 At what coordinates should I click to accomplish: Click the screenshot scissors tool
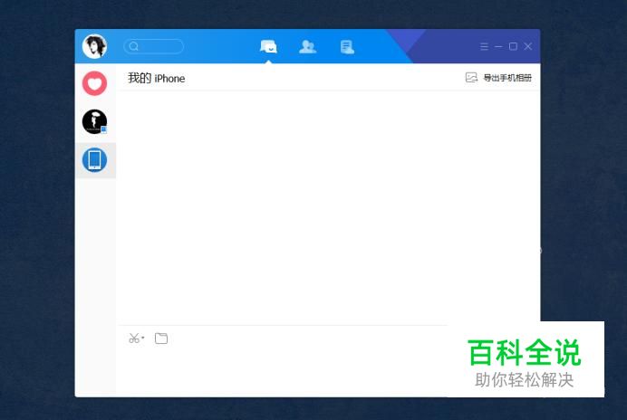(x=134, y=339)
